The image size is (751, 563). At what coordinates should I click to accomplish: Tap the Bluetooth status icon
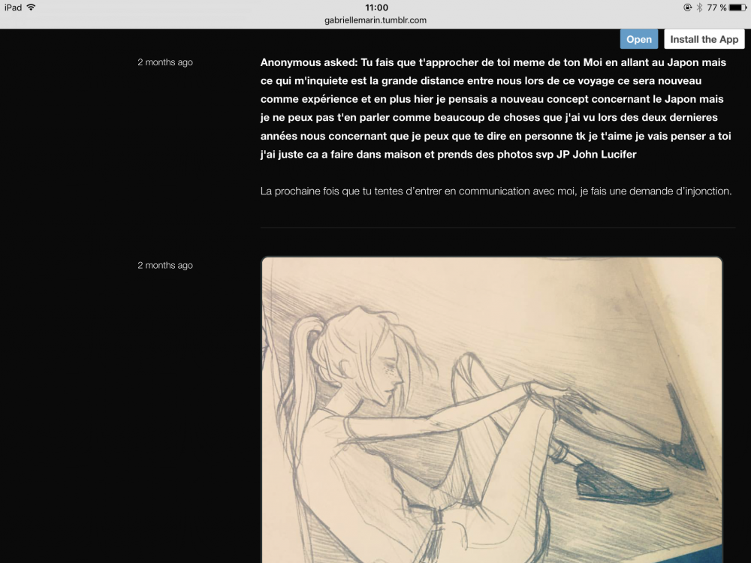pos(699,8)
